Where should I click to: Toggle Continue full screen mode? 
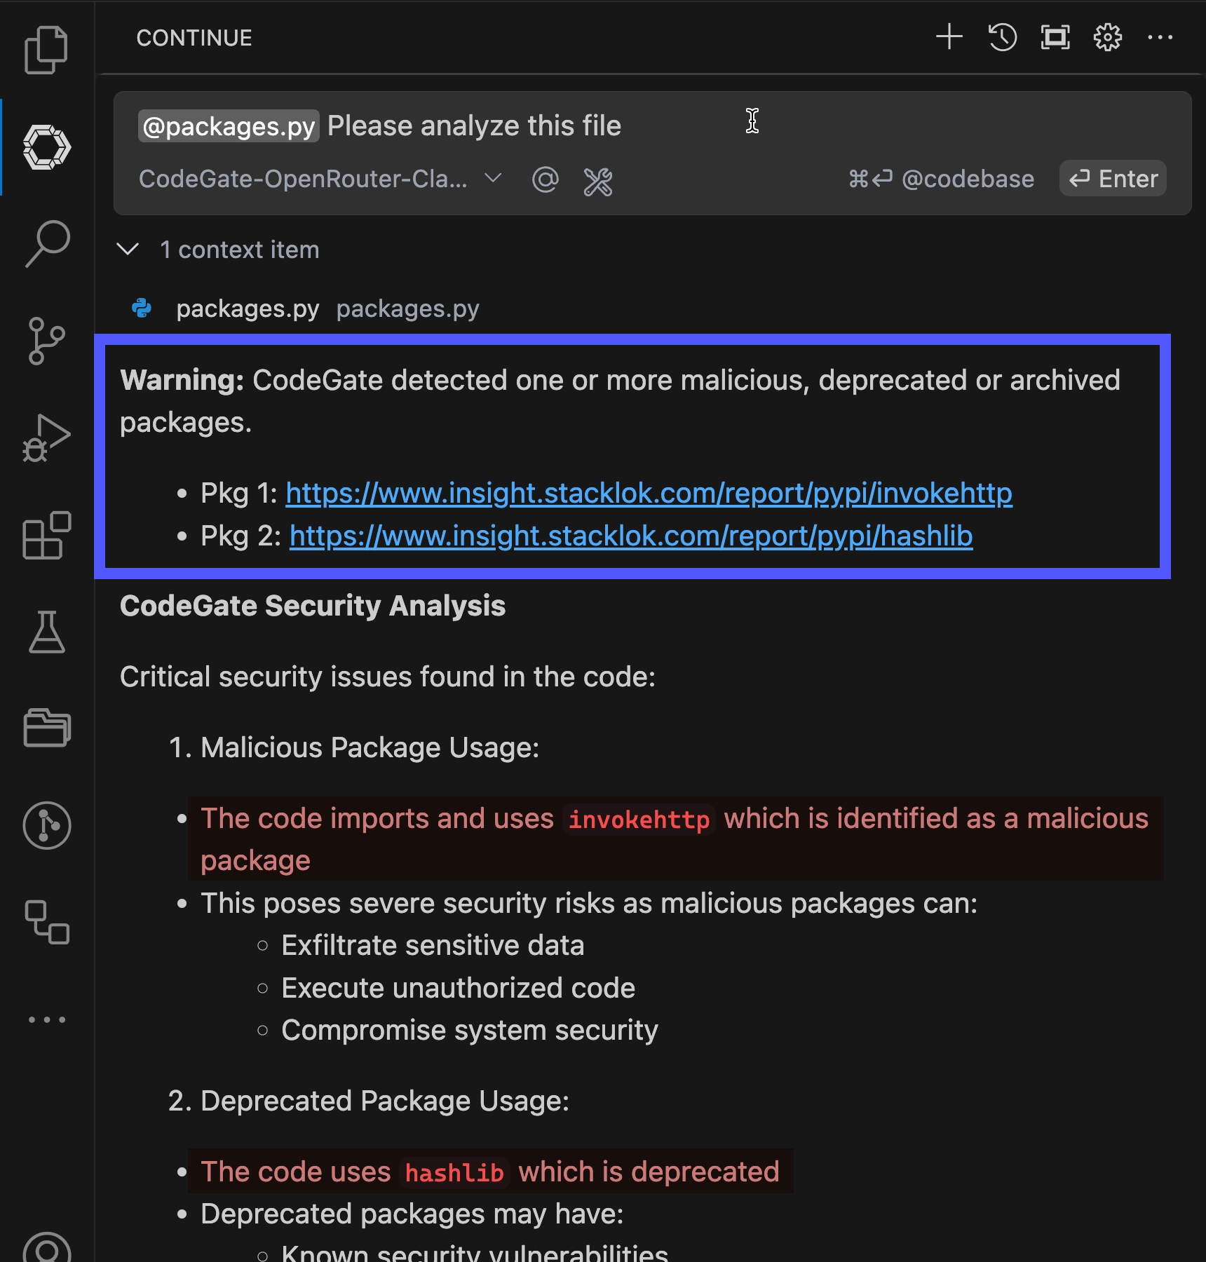[1055, 36]
